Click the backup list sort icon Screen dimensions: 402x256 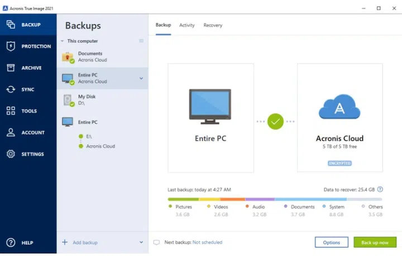tap(141, 41)
